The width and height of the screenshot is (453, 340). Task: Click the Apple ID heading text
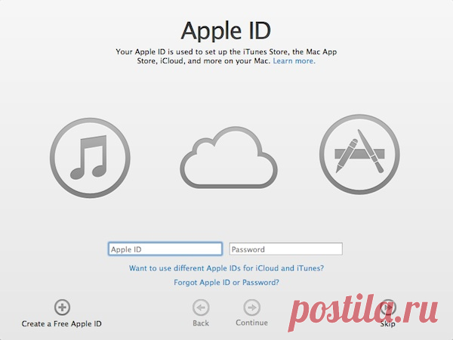[x=226, y=30]
